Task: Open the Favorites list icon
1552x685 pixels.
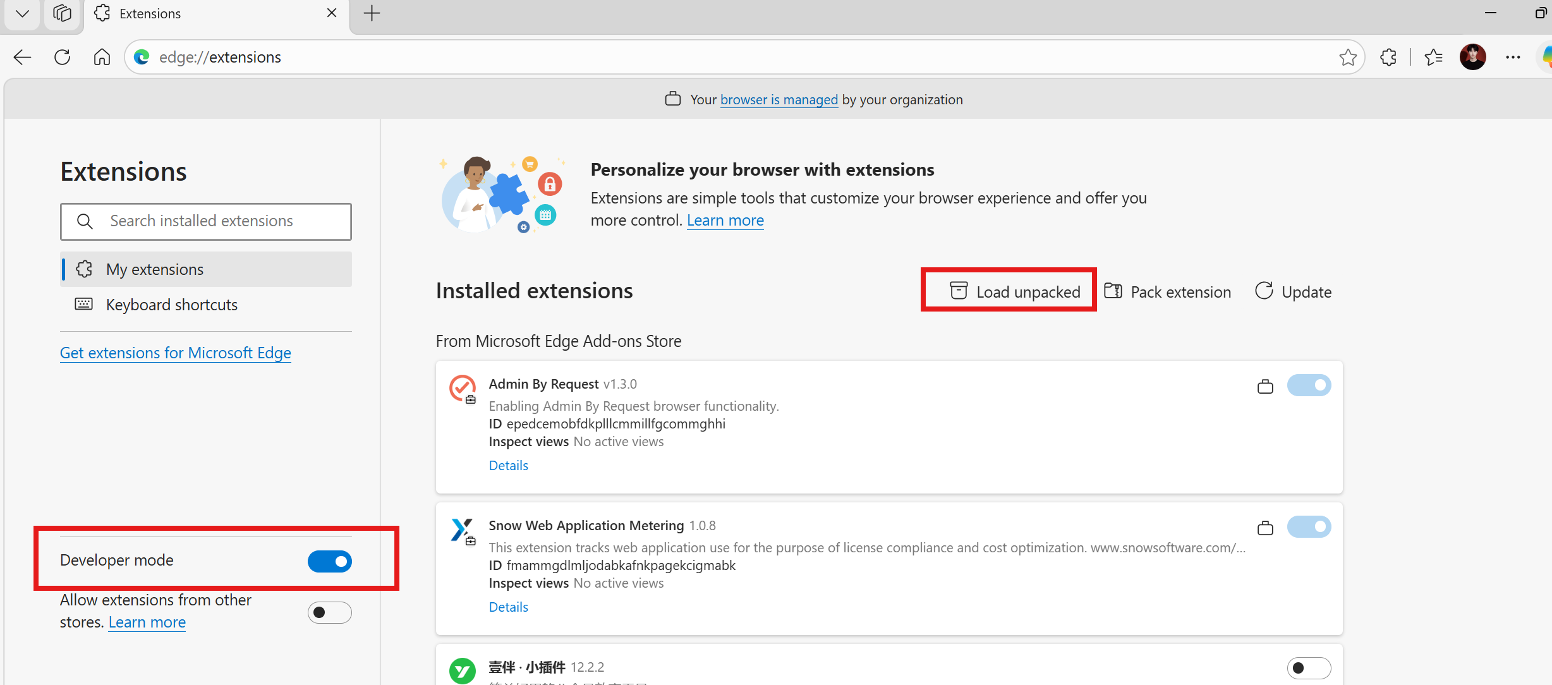Action: pos(1433,58)
